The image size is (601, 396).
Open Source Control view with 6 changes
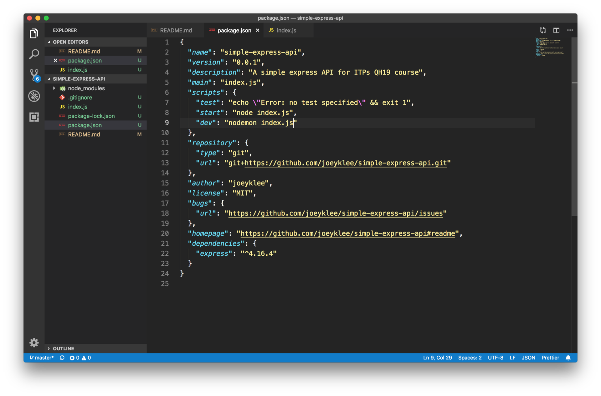34,75
